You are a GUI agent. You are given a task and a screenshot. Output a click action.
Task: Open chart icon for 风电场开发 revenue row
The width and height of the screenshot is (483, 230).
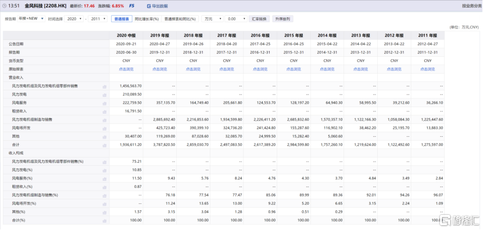(x=105, y=128)
